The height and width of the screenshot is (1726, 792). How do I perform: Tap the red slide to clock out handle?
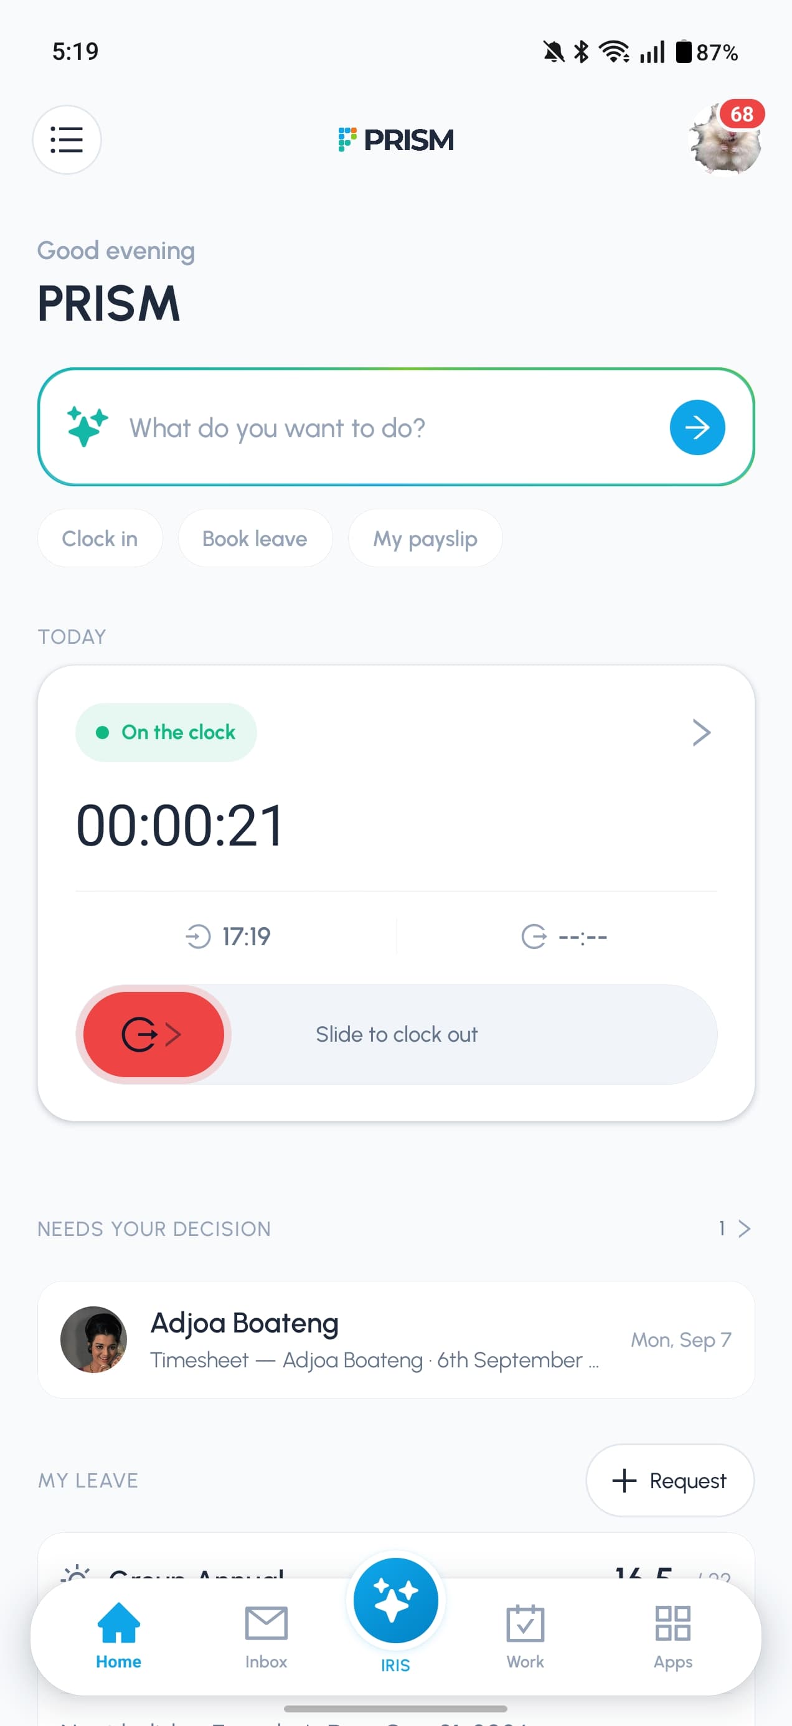click(153, 1034)
